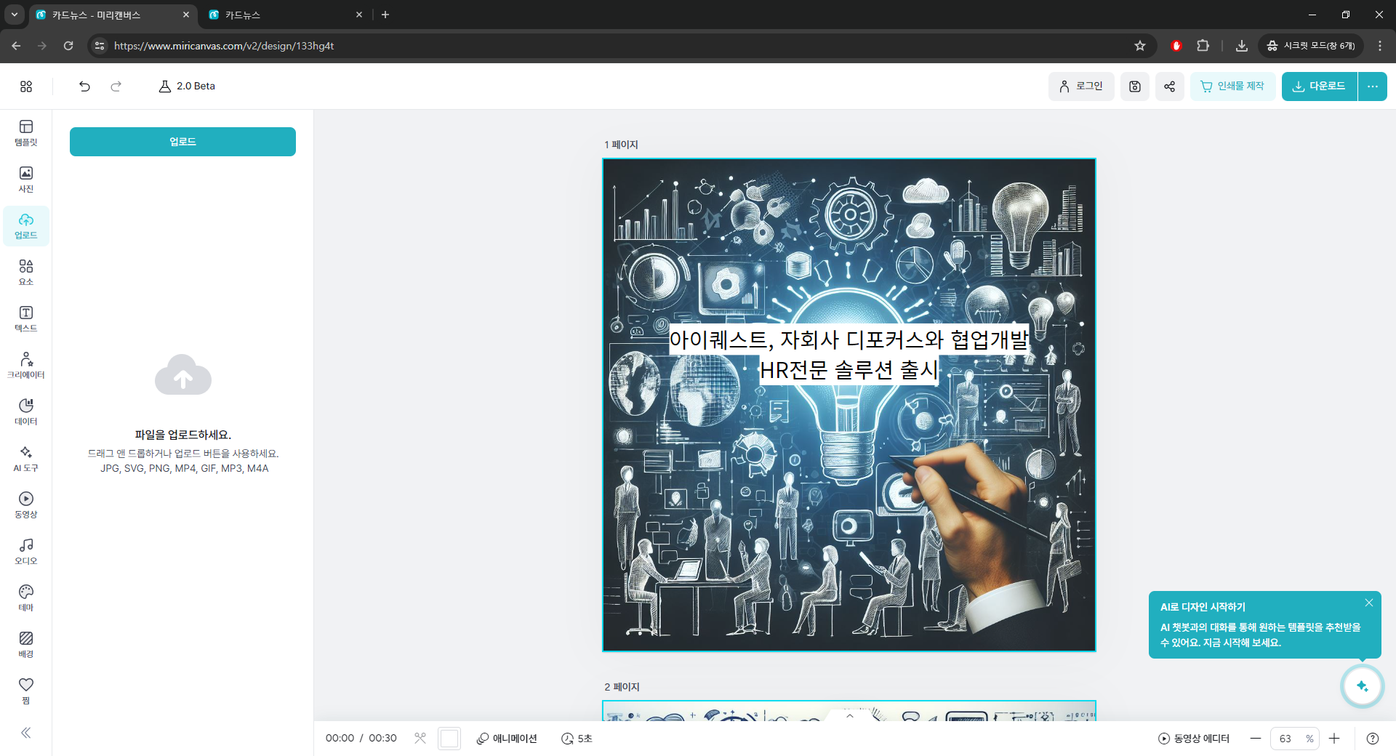Image resolution: width=1396 pixels, height=756 pixels.
Task: Open the main menu grid icon
Action: tap(26, 87)
